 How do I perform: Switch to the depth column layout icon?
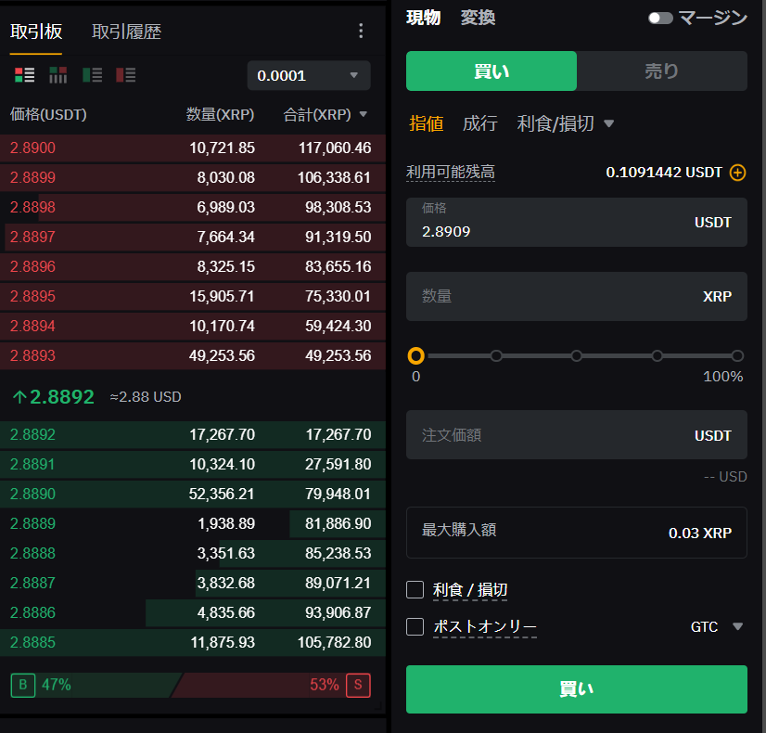[58, 75]
